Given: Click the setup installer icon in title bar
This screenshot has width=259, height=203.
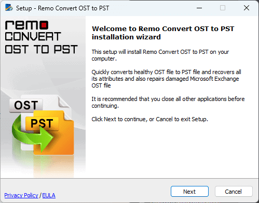Looking at the screenshot, I should [9, 8].
